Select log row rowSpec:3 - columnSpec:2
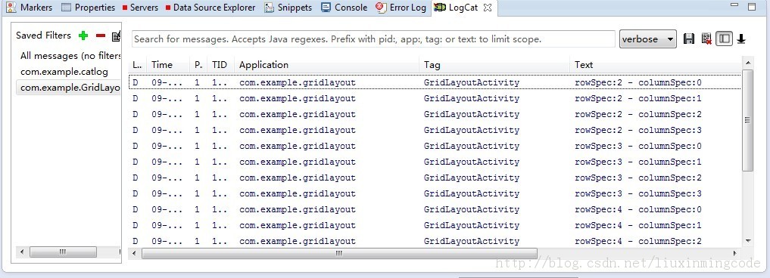The width and height of the screenshot is (770, 278). [435, 178]
